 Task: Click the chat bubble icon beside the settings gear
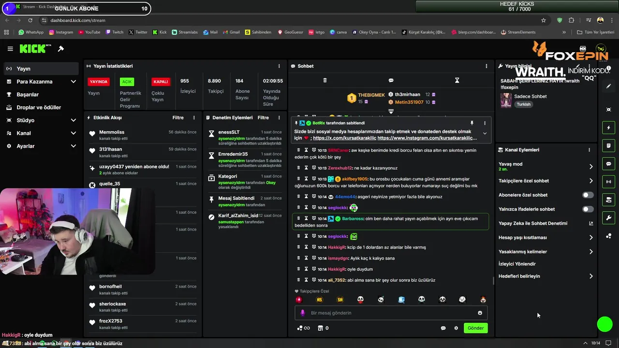[x=443, y=328]
